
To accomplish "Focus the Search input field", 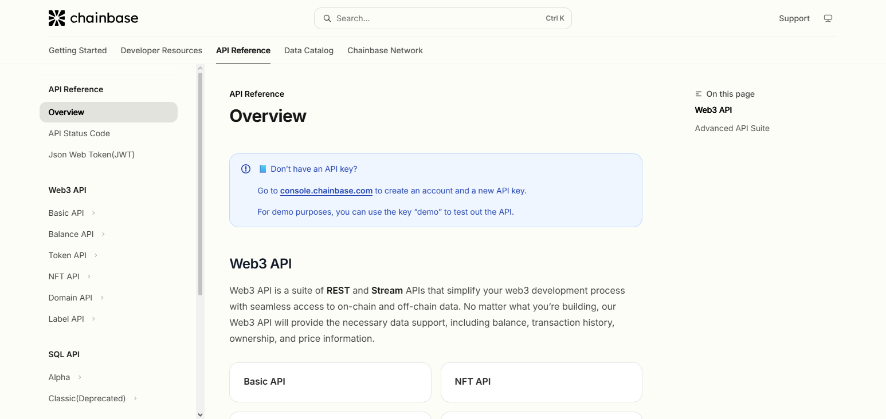I will point(443,18).
